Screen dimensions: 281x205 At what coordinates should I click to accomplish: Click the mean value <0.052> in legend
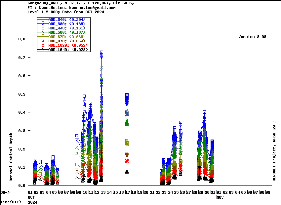[x=80, y=45]
